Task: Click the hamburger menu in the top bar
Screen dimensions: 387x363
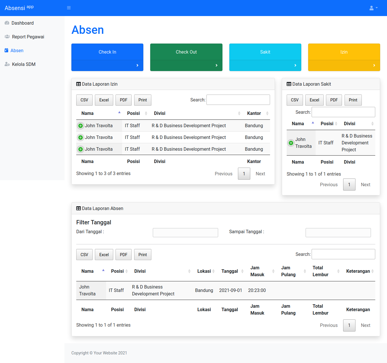Action: pyautogui.click(x=69, y=7)
